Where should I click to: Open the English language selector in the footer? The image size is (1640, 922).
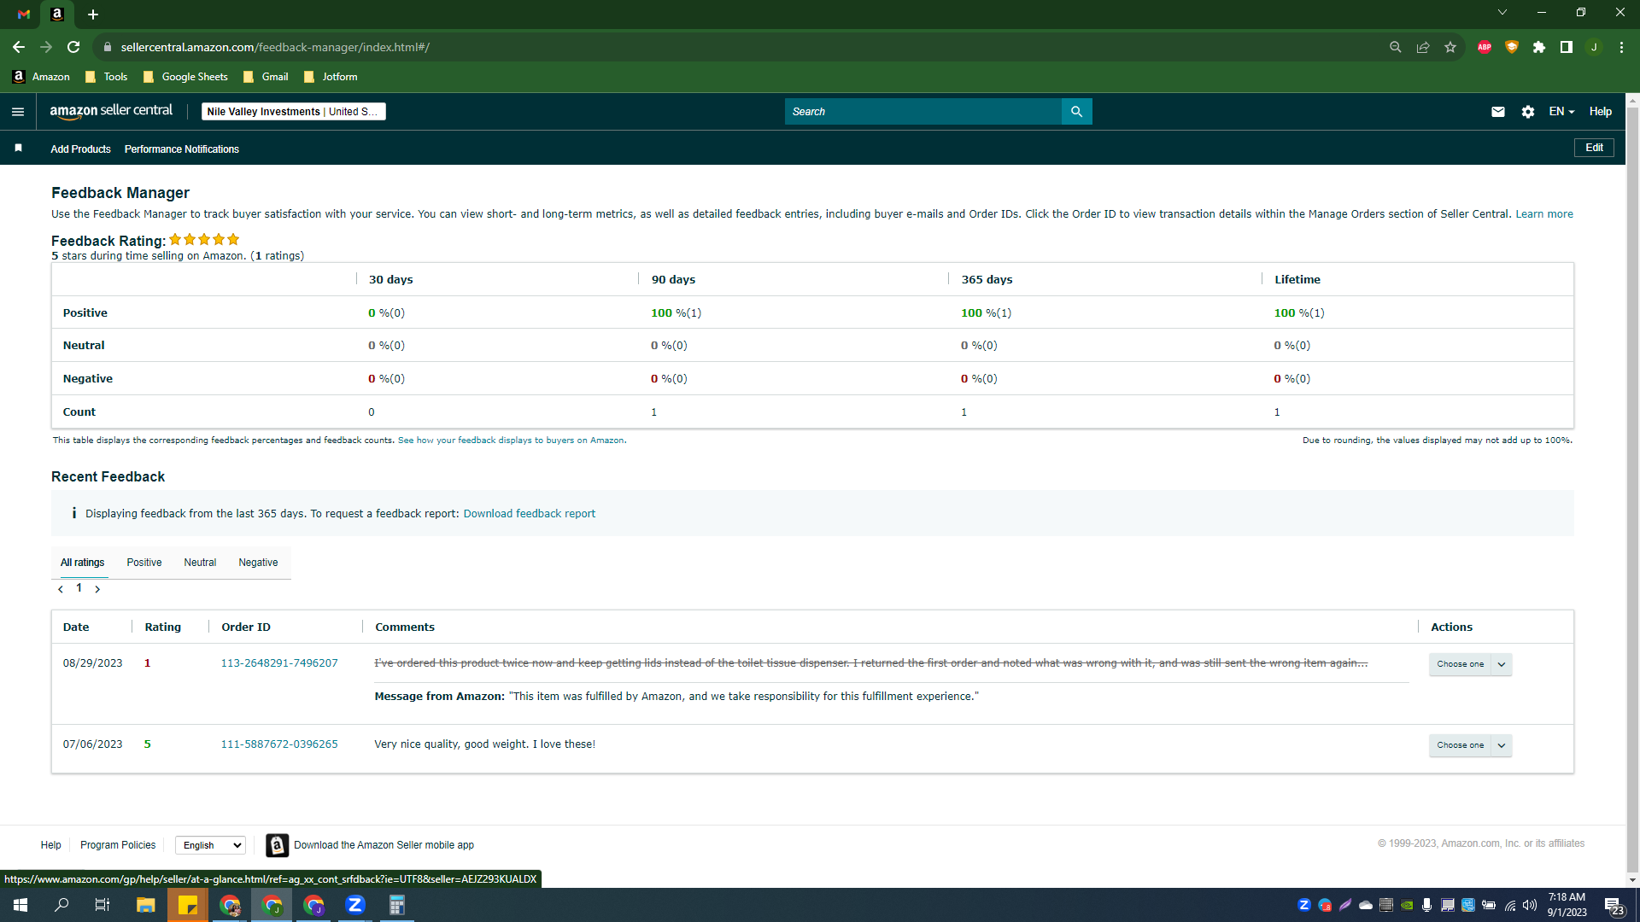(x=210, y=845)
